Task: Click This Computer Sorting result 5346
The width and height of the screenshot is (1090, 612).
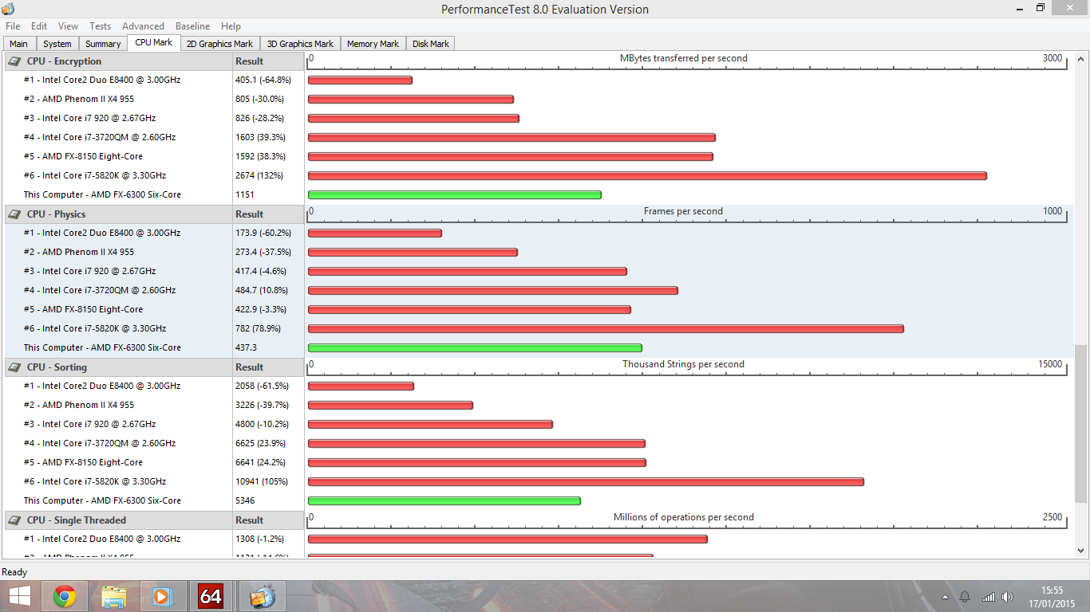Action: (x=245, y=500)
